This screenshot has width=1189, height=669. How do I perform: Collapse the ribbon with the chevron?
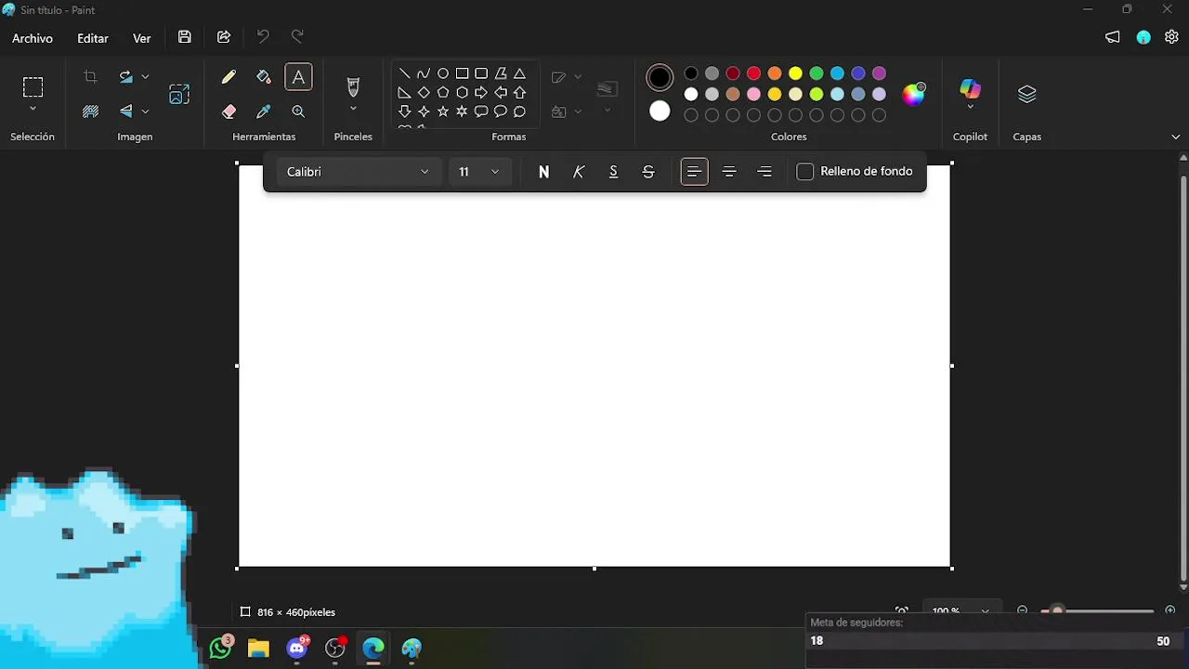[1176, 137]
